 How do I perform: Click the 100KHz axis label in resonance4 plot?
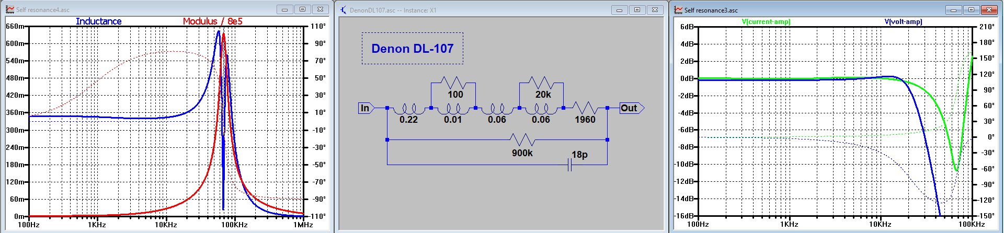234,225
